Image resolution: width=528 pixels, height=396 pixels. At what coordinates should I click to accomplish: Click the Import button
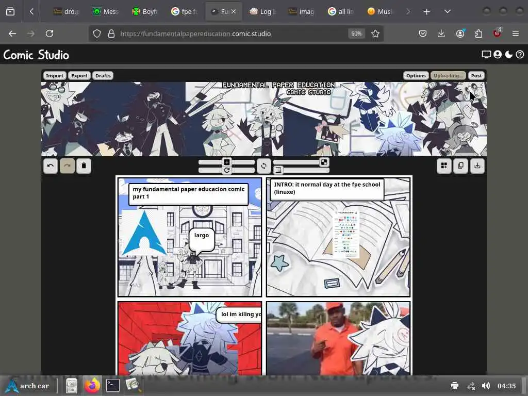[x=55, y=76]
